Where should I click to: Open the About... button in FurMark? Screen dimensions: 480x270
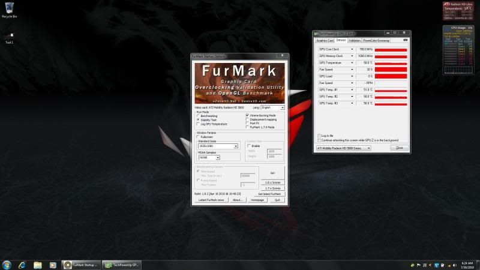238,200
